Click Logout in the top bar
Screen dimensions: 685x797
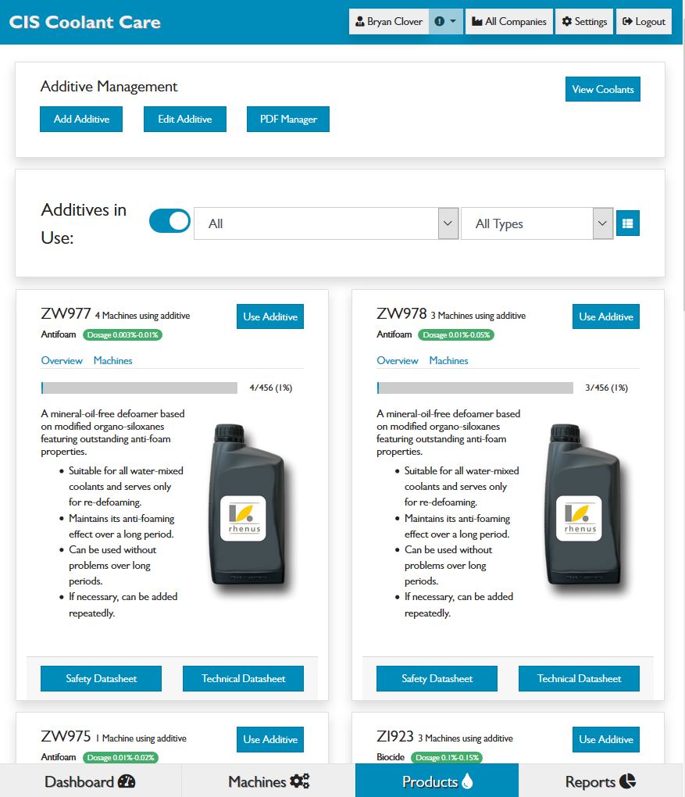(x=644, y=22)
